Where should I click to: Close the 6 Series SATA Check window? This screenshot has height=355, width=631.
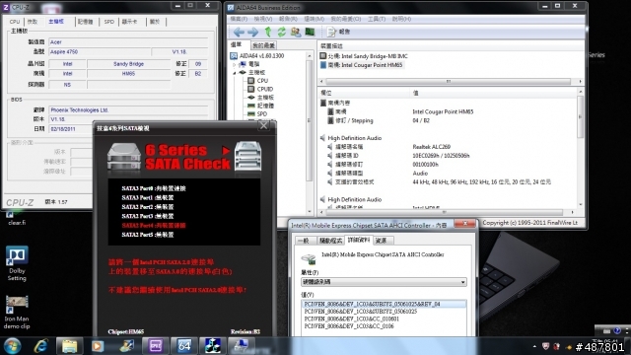[x=263, y=126]
